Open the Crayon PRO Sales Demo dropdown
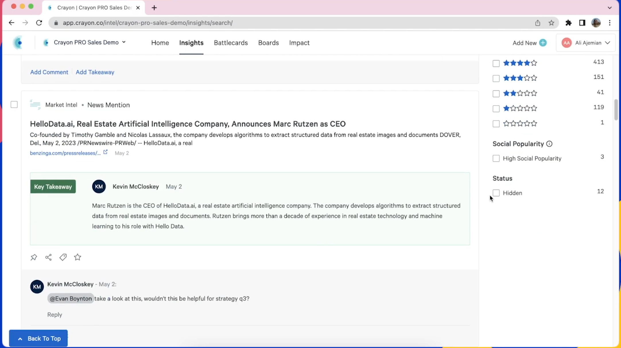621x348 pixels. [84, 42]
